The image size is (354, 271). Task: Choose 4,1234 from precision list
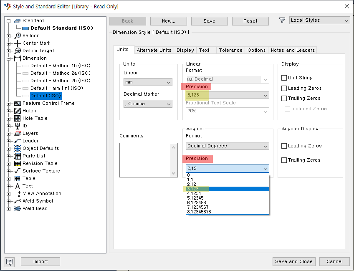[x=228, y=193]
